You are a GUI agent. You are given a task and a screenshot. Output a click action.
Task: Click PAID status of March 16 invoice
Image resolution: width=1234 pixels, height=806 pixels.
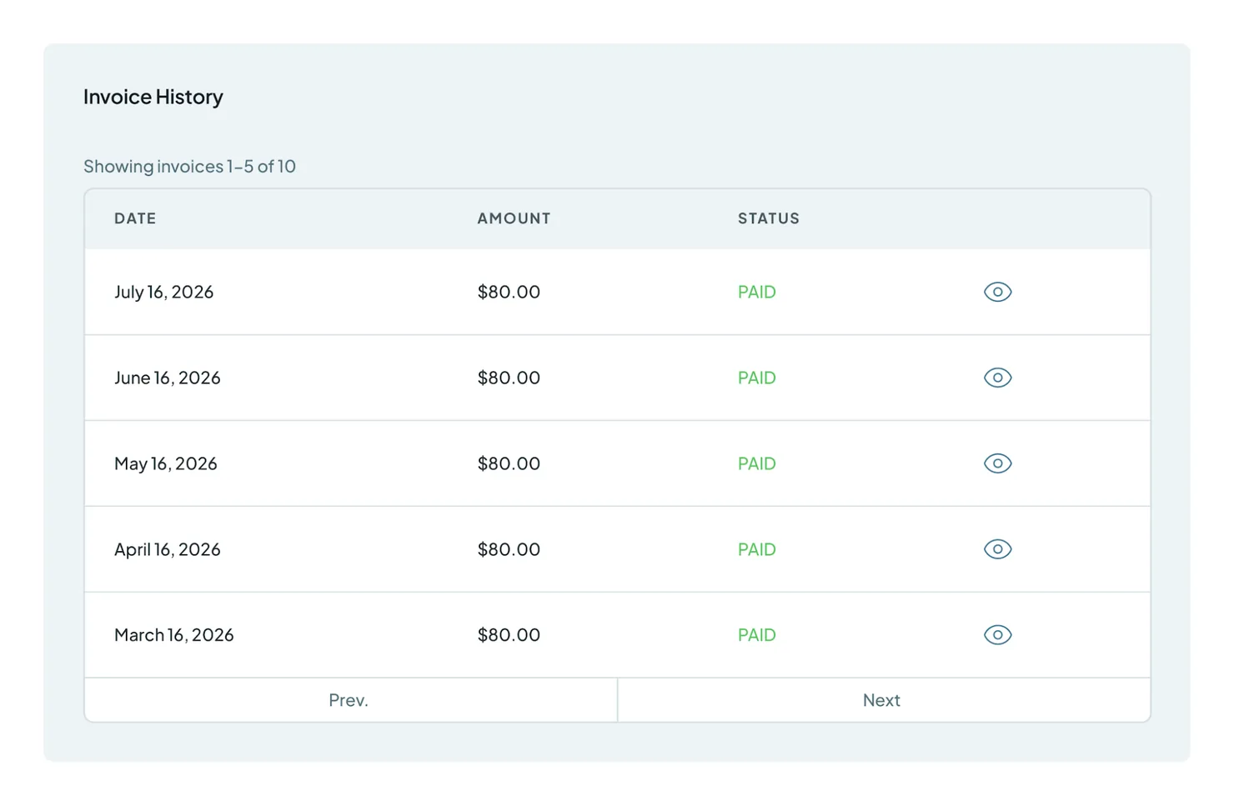756,635
